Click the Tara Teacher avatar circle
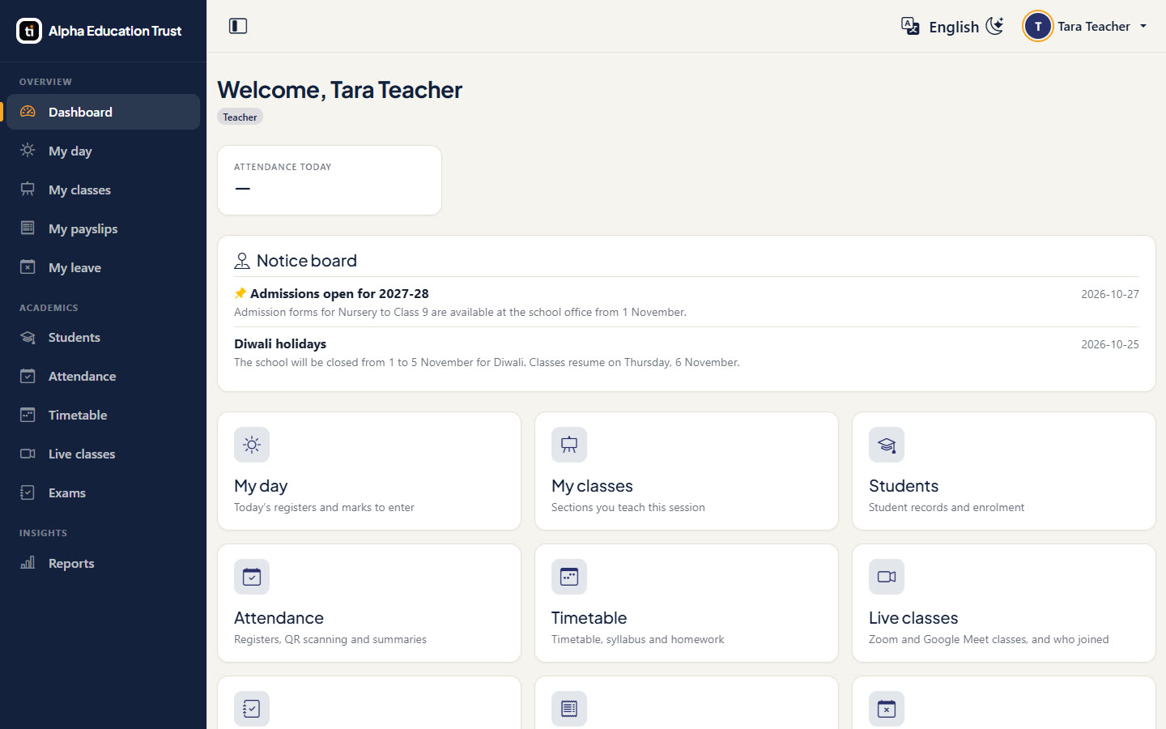This screenshot has width=1166, height=729. [1037, 26]
